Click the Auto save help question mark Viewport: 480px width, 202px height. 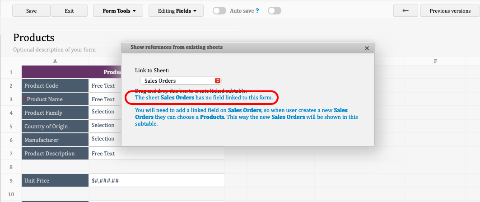click(x=257, y=11)
